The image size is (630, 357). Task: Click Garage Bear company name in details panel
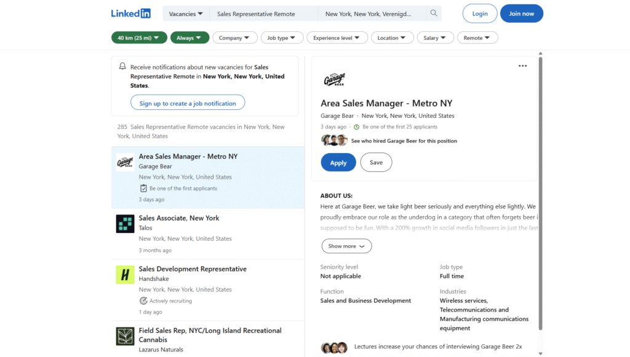click(x=337, y=116)
